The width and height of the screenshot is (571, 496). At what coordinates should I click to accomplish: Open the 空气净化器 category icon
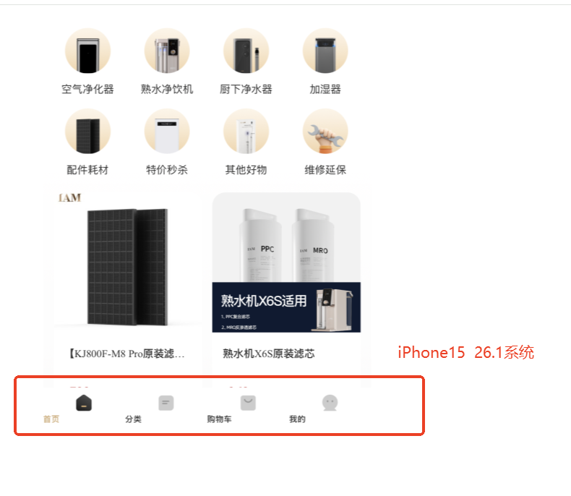87,51
